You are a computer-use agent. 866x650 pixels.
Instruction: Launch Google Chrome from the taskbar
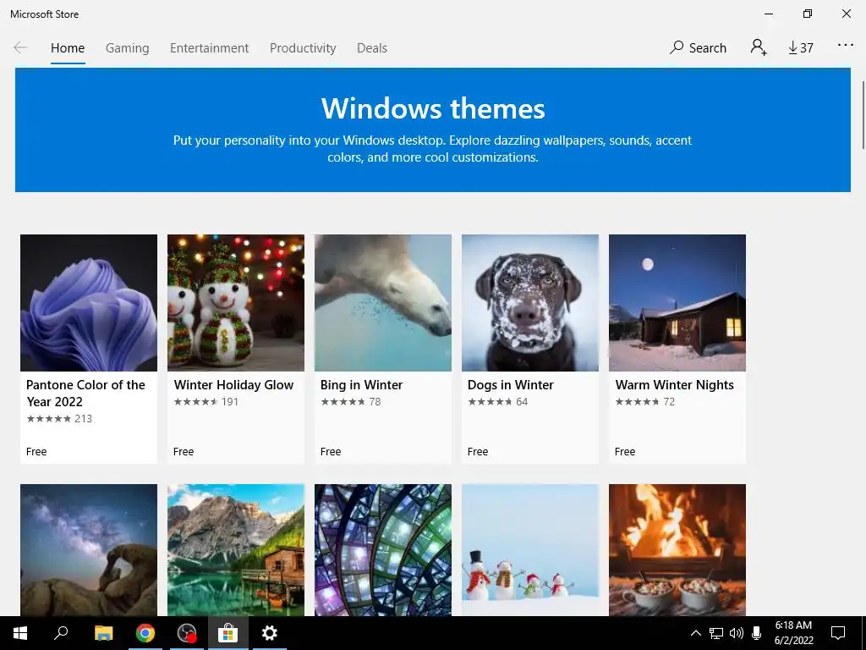pyautogui.click(x=145, y=633)
